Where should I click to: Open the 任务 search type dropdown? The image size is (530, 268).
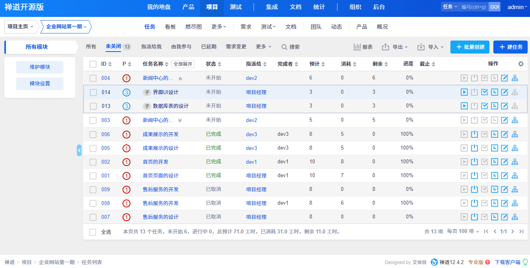(x=450, y=7)
